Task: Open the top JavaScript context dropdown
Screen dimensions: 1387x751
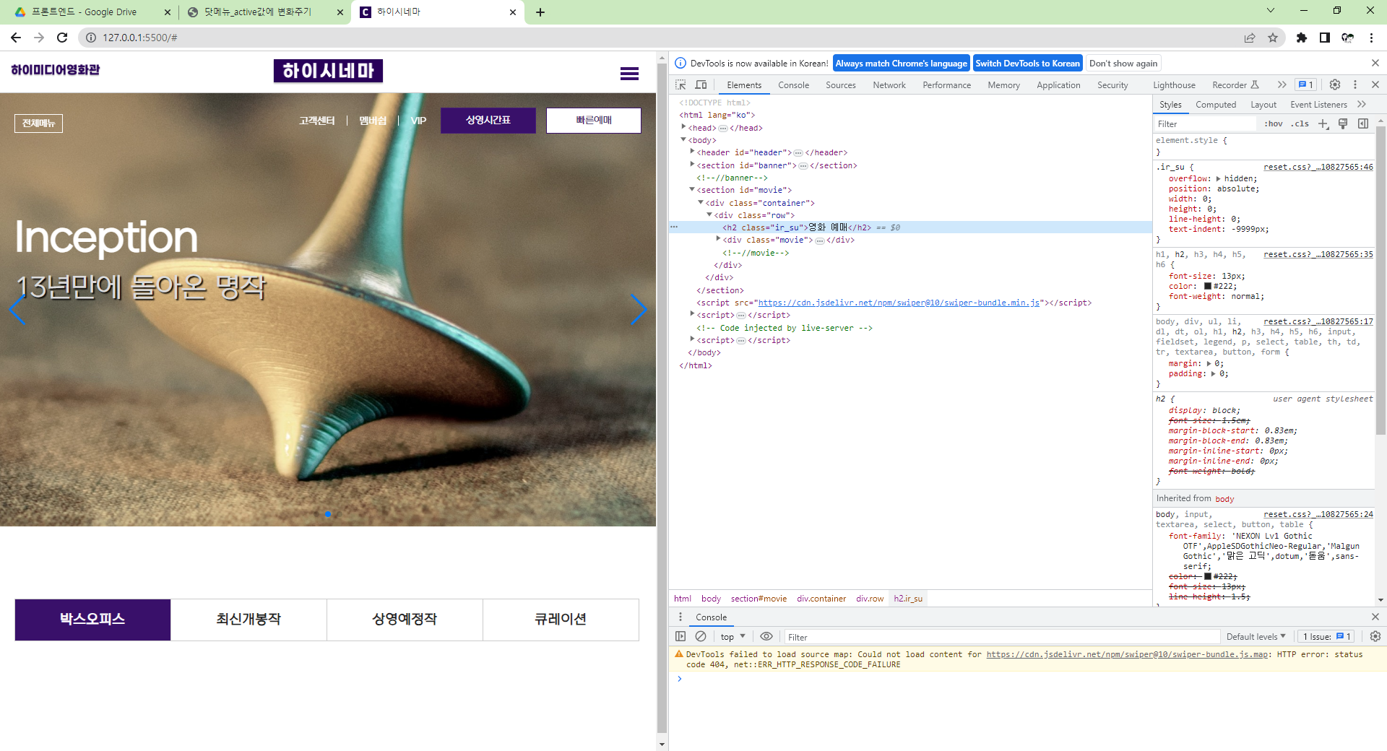Action: tap(733, 636)
